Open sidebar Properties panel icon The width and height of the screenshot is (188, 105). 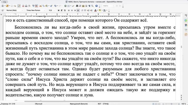pyautogui.click(x=186, y=20)
